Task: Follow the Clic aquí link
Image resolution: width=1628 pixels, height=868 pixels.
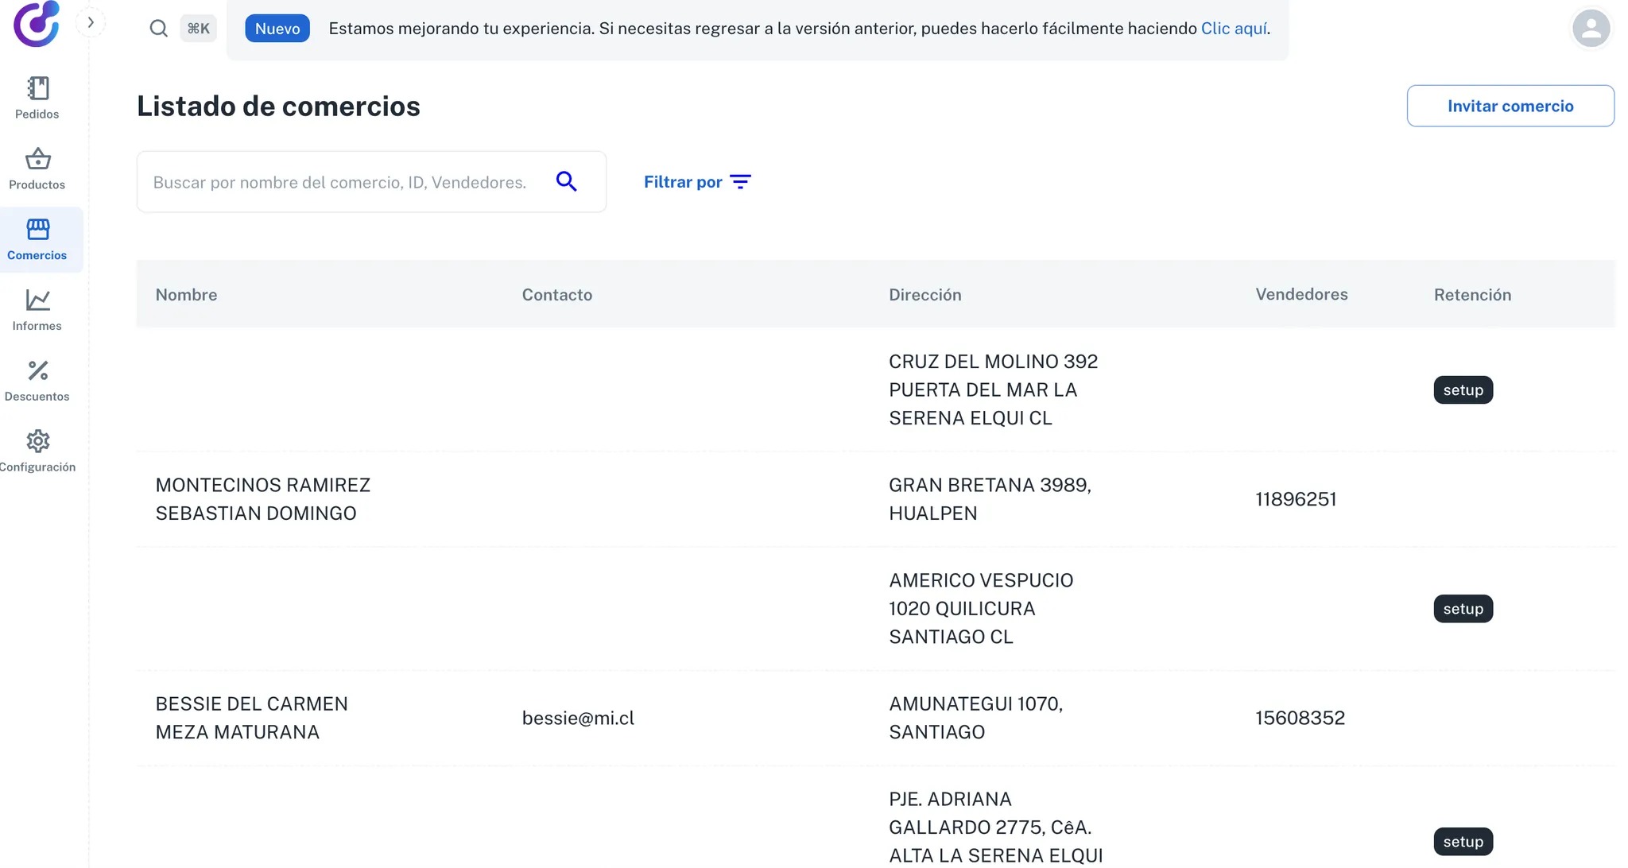Action: point(1234,29)
